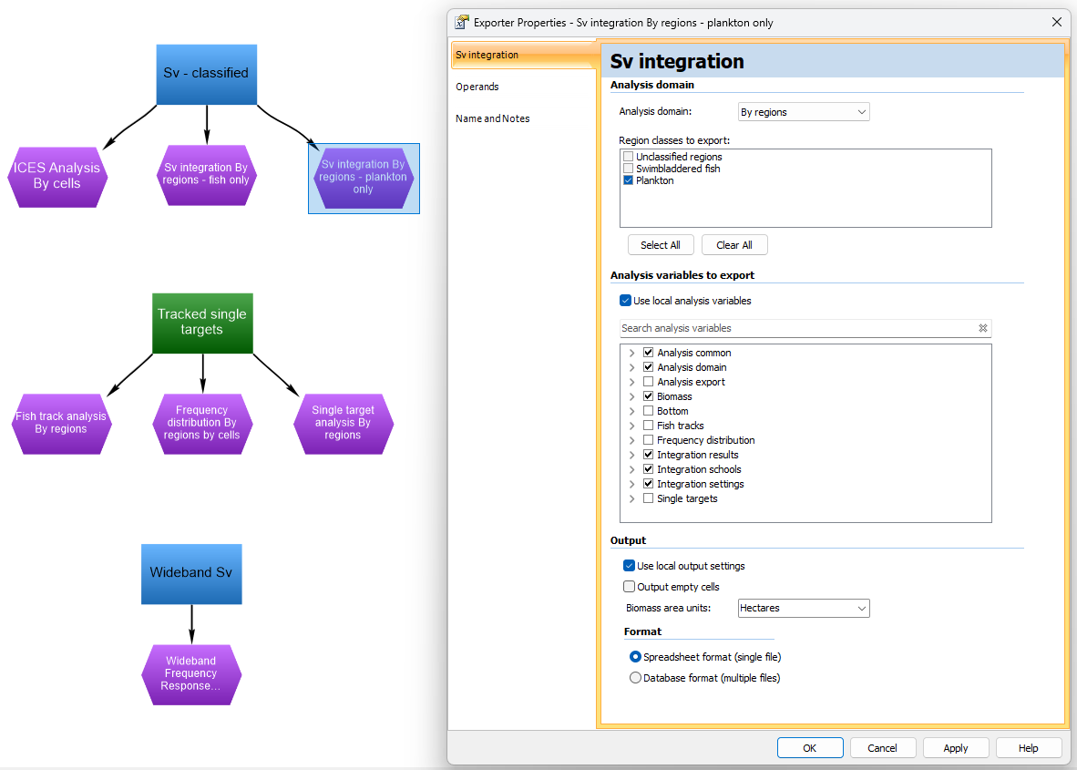
Task: Select Spreadsheet format (single file)
Action: (x=635, y=657)
